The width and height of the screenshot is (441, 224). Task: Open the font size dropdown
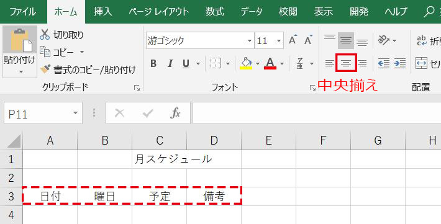[x=278, y=41]
